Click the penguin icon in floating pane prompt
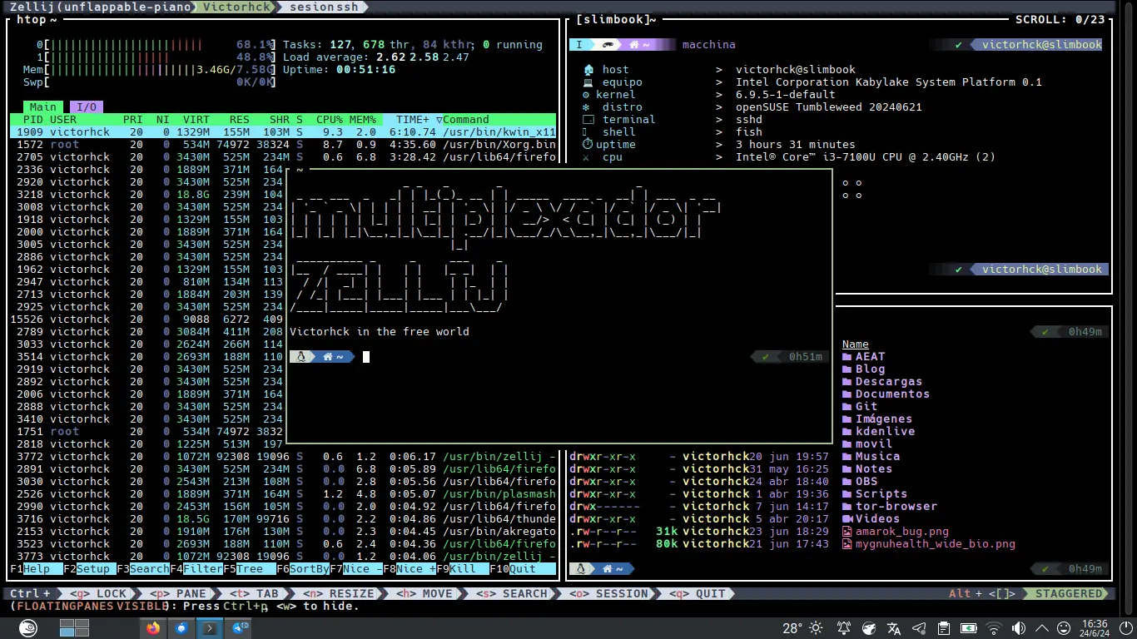 (x=301, y=356)
